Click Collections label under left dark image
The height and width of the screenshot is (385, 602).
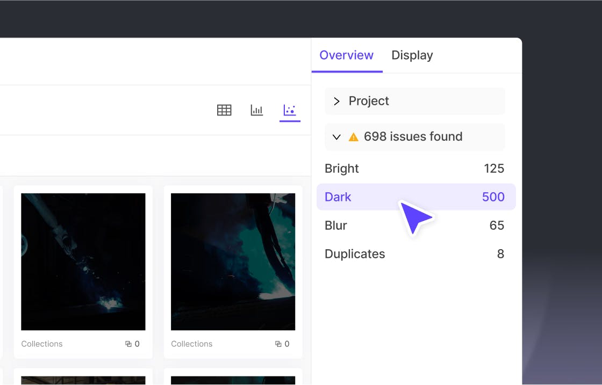coord(42,344)
